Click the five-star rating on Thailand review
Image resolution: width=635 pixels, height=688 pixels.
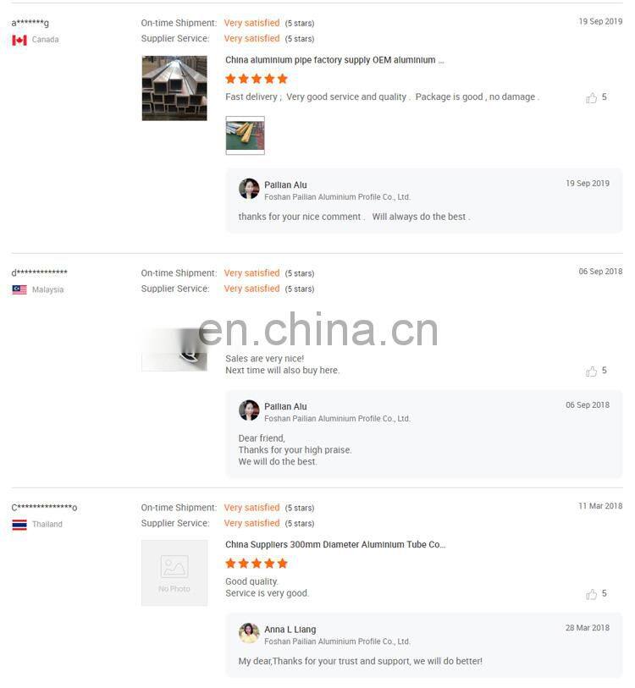[257, 564]
